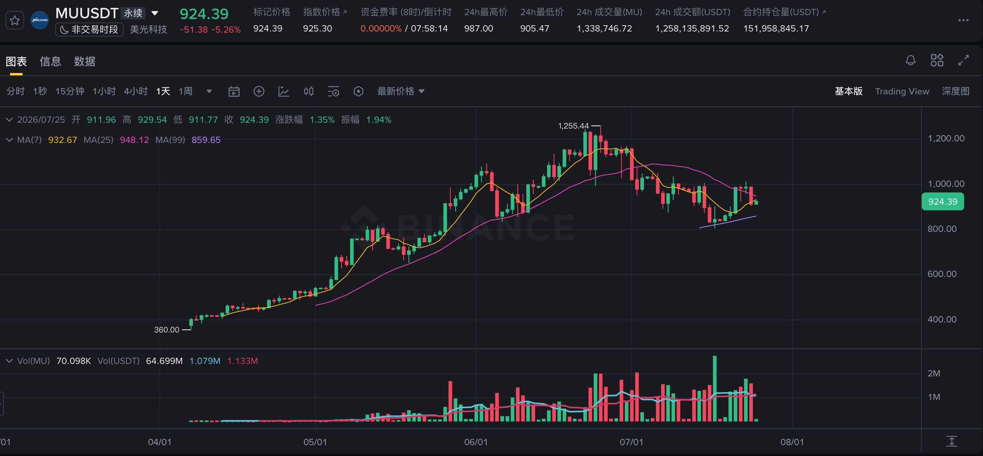This screenshot has width=983, height=456.
Task: Expand chart to fullscreen
Action: (964, 60)
